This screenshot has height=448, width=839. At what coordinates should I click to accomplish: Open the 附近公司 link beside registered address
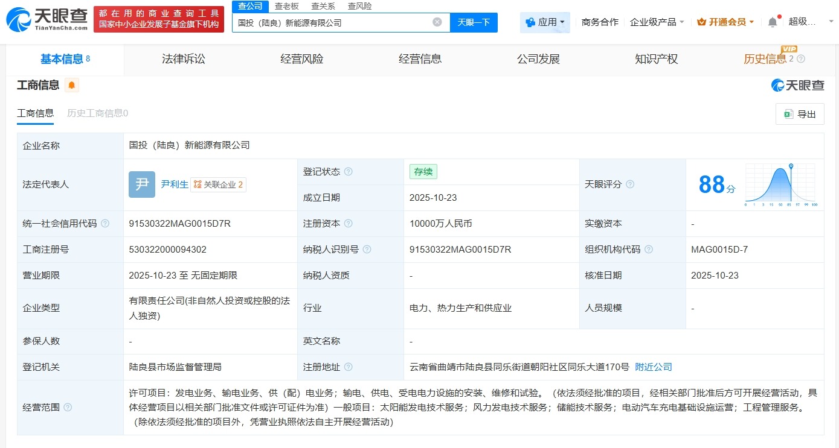coord(653,367)
